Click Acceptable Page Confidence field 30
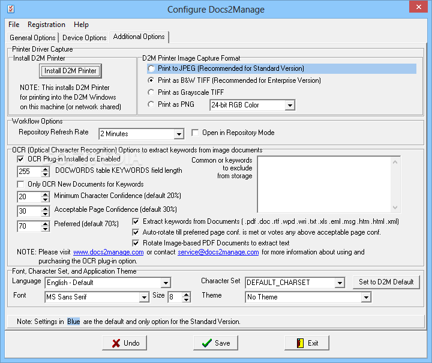The image size is (432, 363). tap(29, 211)
